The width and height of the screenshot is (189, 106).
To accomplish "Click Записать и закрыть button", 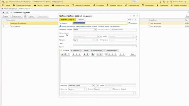I will (x=68, y=20).
